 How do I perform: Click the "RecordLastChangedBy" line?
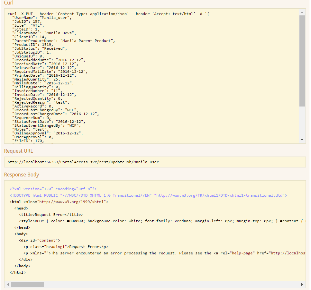coord(45,110)
